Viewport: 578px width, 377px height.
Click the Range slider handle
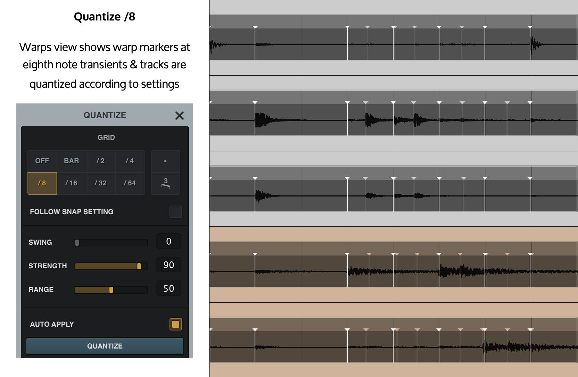[111, 290]
